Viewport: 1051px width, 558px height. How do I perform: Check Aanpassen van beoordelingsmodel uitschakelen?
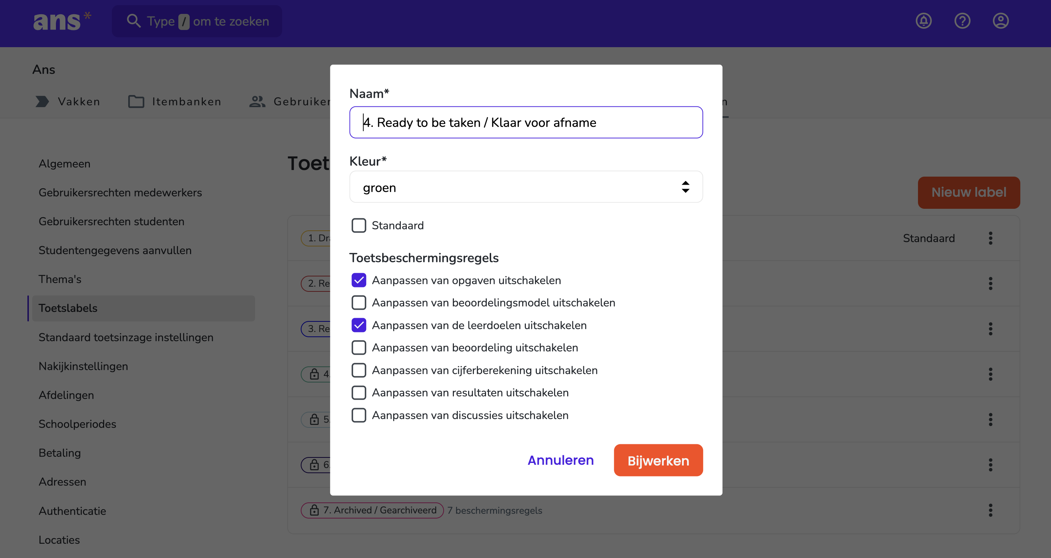[358, 302]
